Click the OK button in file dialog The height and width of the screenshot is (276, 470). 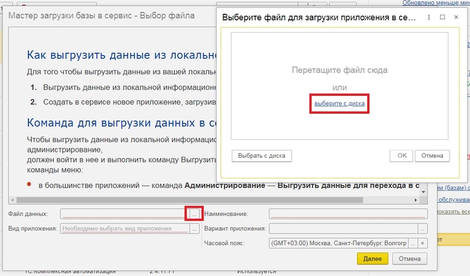401,156
